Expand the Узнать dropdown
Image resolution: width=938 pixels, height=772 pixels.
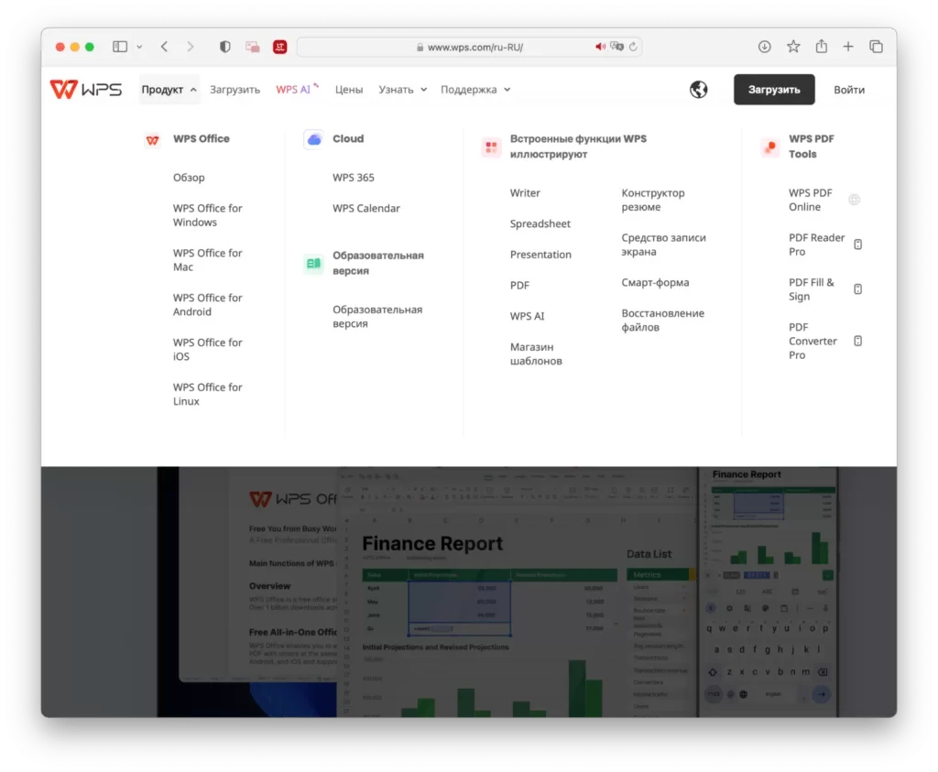[403, 90]
